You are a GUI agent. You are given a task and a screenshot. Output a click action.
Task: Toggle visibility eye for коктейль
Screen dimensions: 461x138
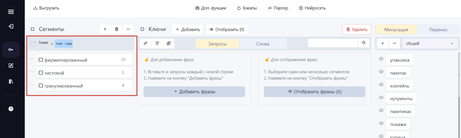pos(381,85)
